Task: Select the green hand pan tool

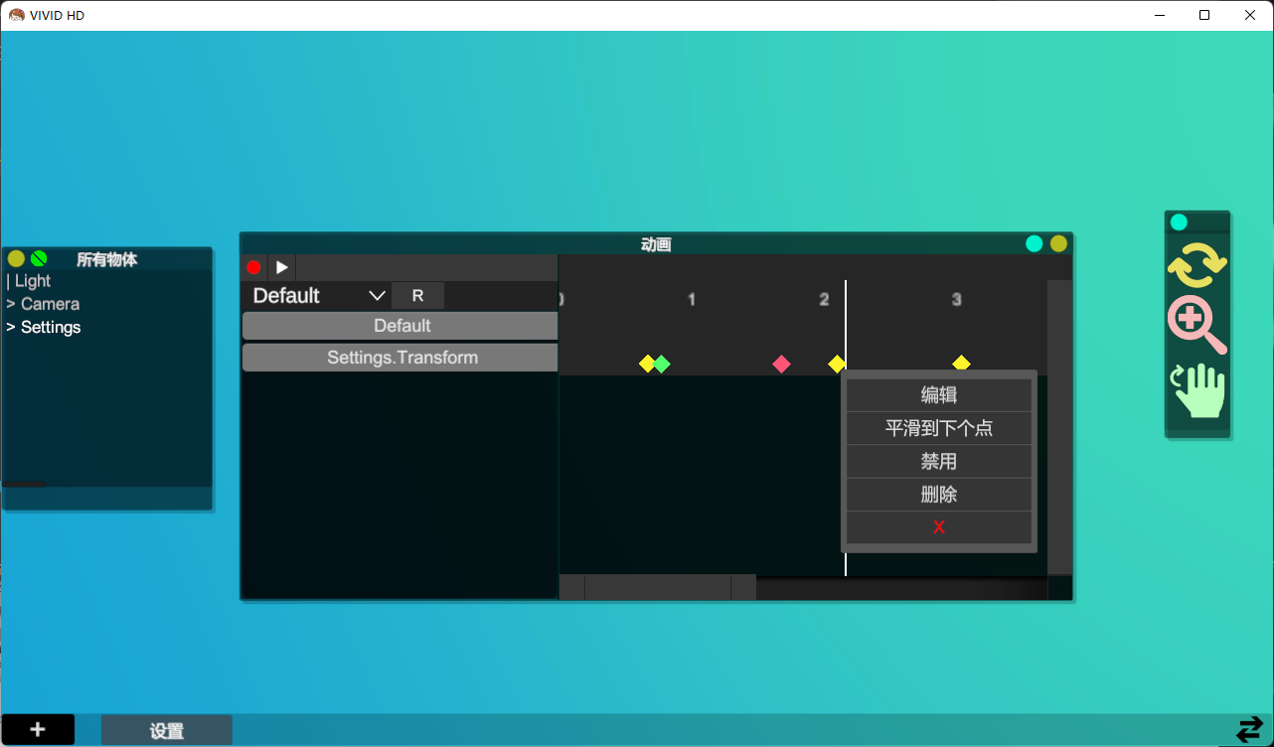Action: [x=1199, y=389]
